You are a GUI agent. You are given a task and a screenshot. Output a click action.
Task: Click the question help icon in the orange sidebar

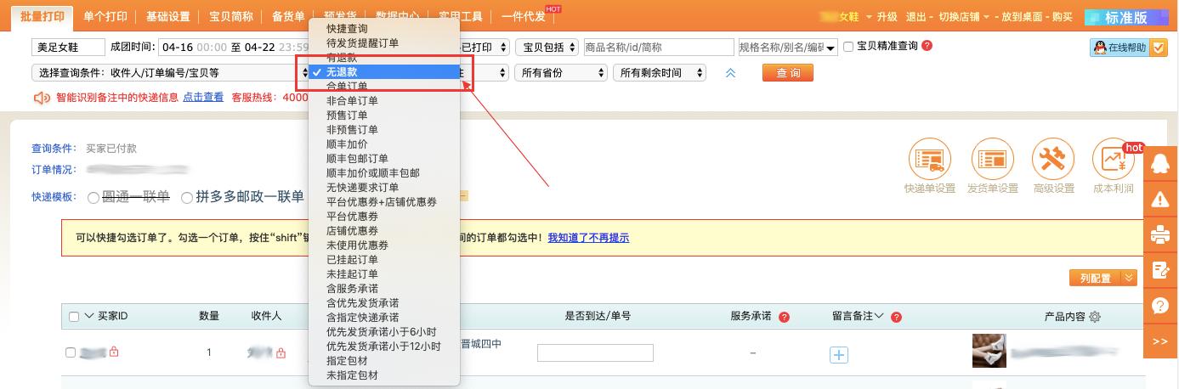(x=1160, y=305)
